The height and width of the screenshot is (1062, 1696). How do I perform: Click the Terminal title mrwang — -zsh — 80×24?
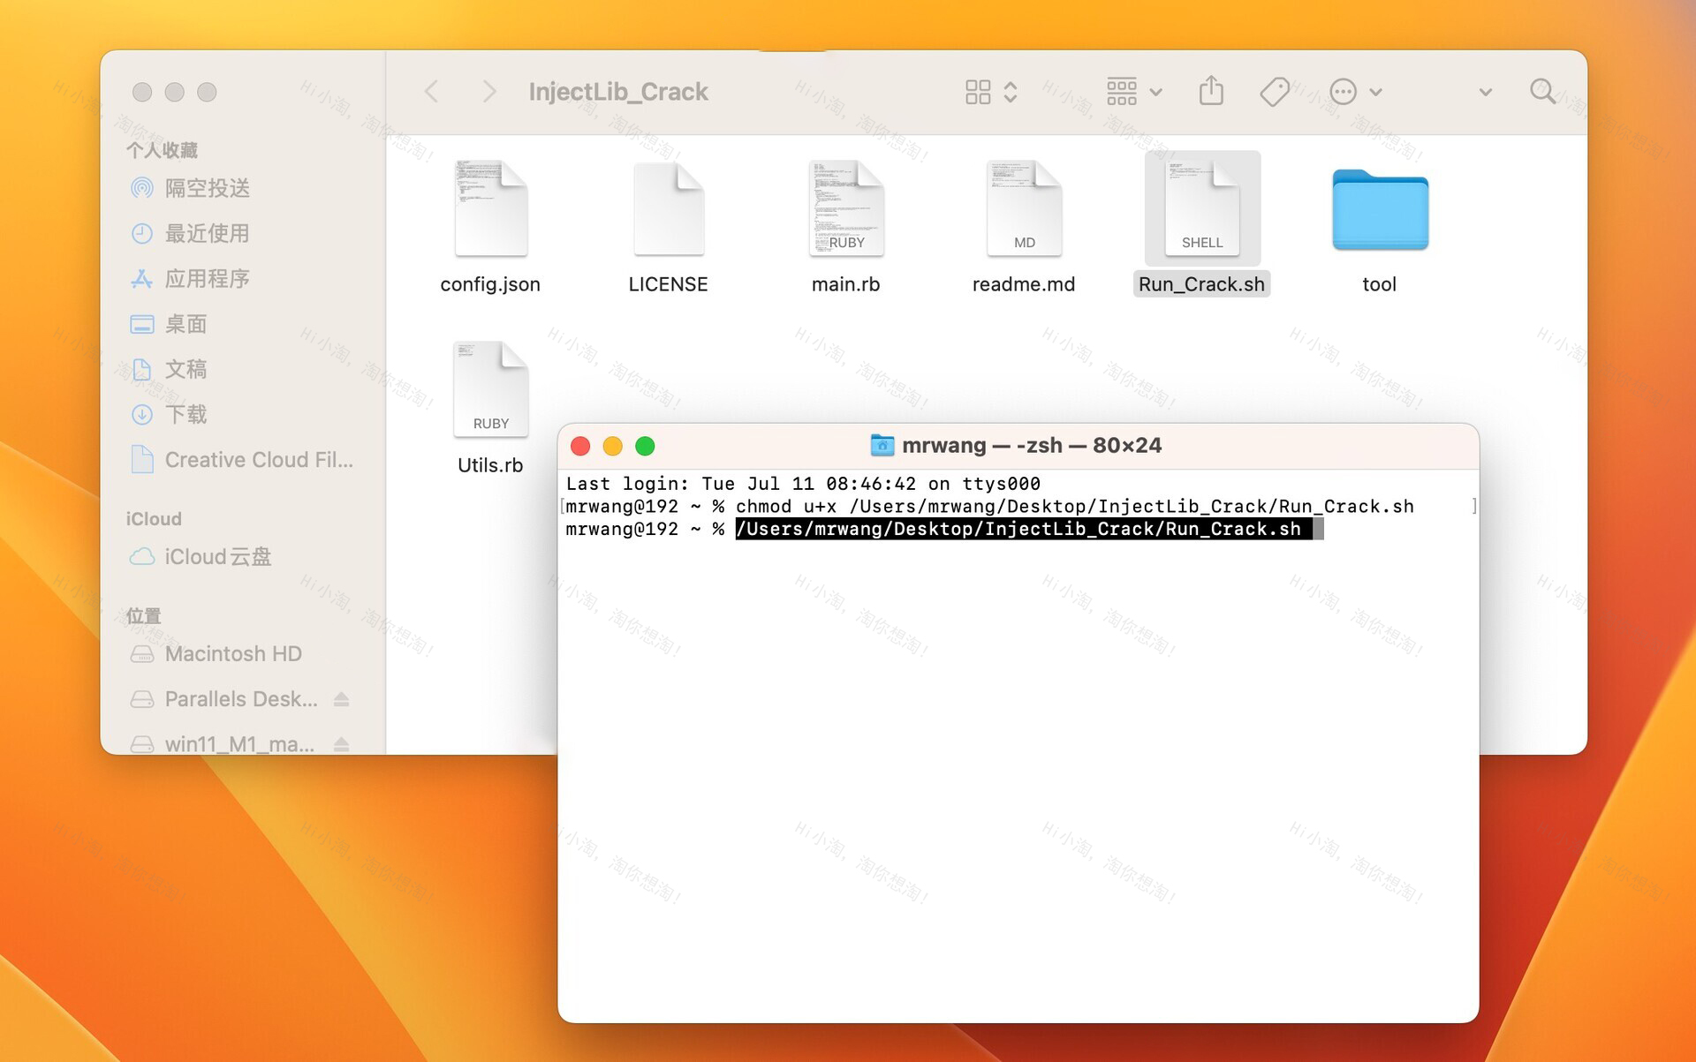click(1032, 445)
